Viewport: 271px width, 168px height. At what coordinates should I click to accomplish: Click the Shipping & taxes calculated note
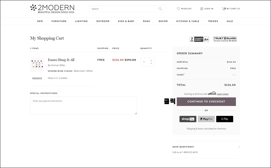(x=206, y=129)
